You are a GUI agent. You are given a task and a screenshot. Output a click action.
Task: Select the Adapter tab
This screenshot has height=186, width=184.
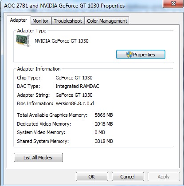pyautogui.click(x=19, y=20)
